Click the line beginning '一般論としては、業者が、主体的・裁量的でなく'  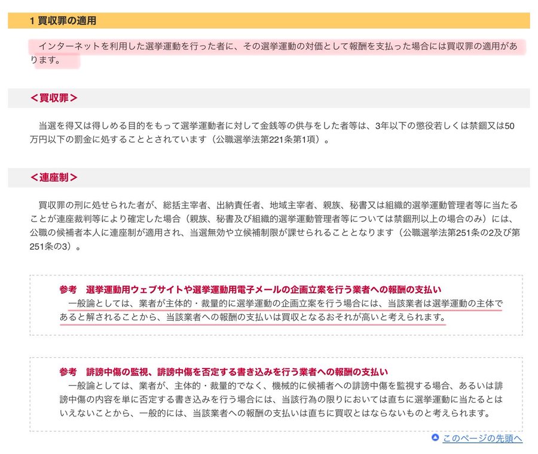286,386
